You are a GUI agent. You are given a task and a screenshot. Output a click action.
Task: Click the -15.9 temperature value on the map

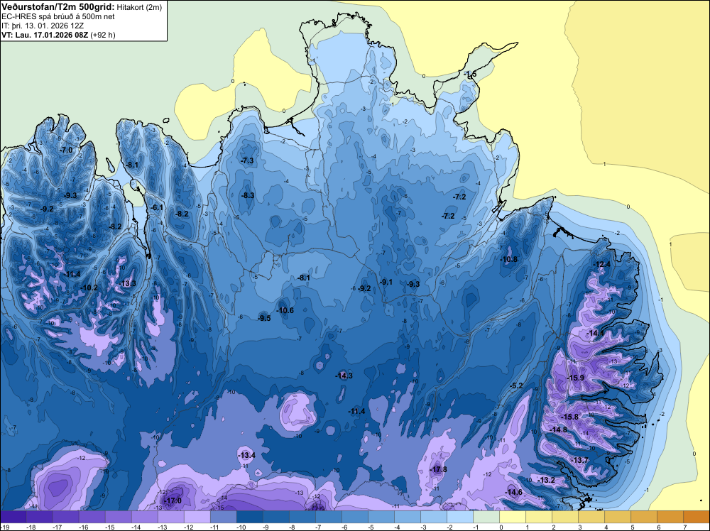pos(576,378)
